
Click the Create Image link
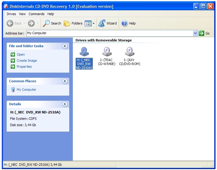[x=27, y=60]
